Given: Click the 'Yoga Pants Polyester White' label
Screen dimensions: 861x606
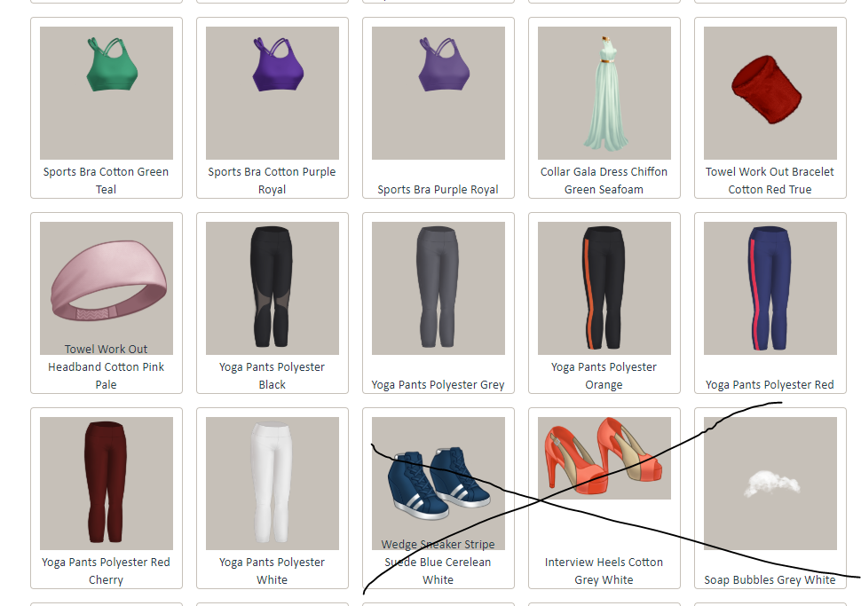Looking at the screenshot, I should [x=272, y=571].
